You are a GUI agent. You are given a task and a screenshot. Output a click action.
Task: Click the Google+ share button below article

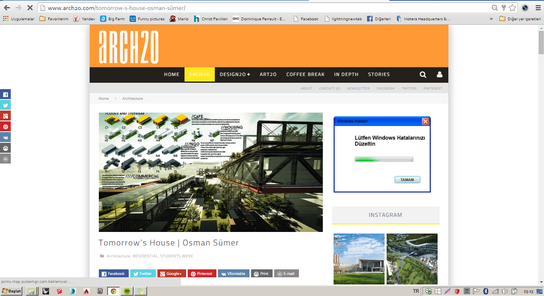point(172,274)
